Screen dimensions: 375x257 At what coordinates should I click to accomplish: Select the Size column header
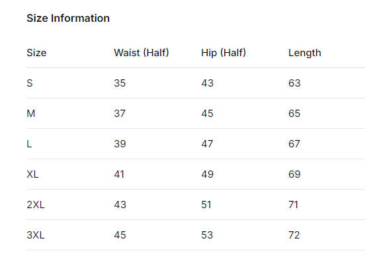[36, 53]
